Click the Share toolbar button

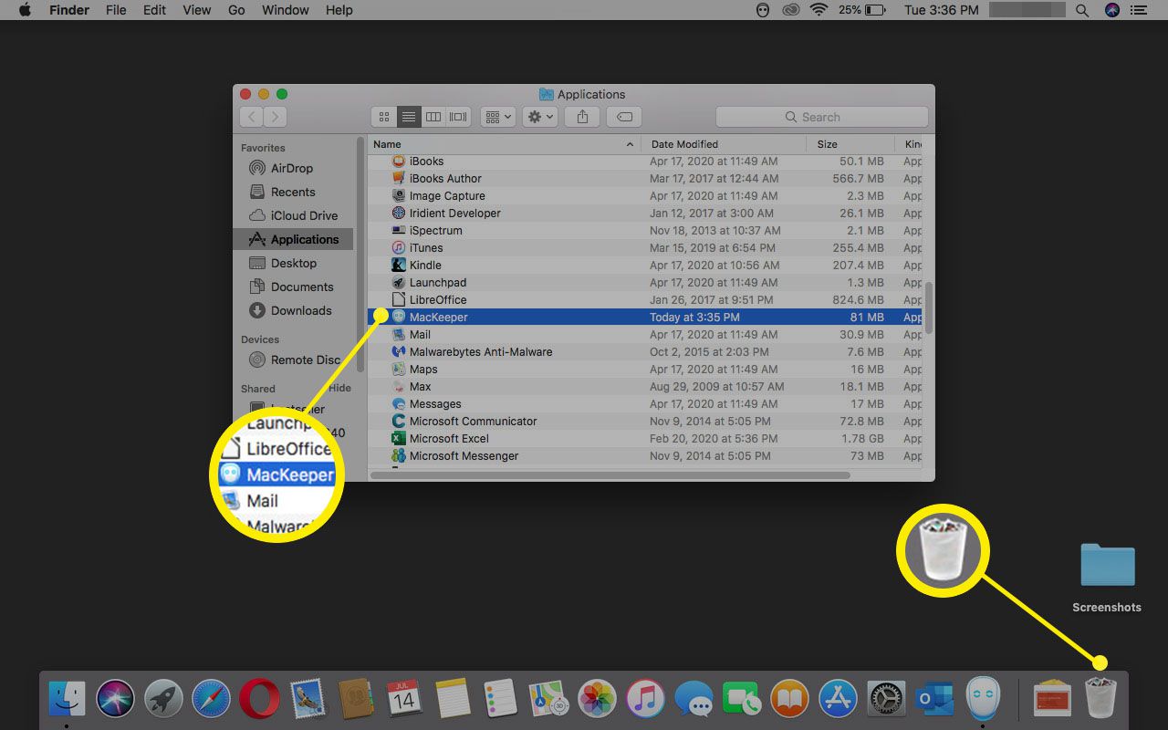pyautogui.click(x=582, y=117)
